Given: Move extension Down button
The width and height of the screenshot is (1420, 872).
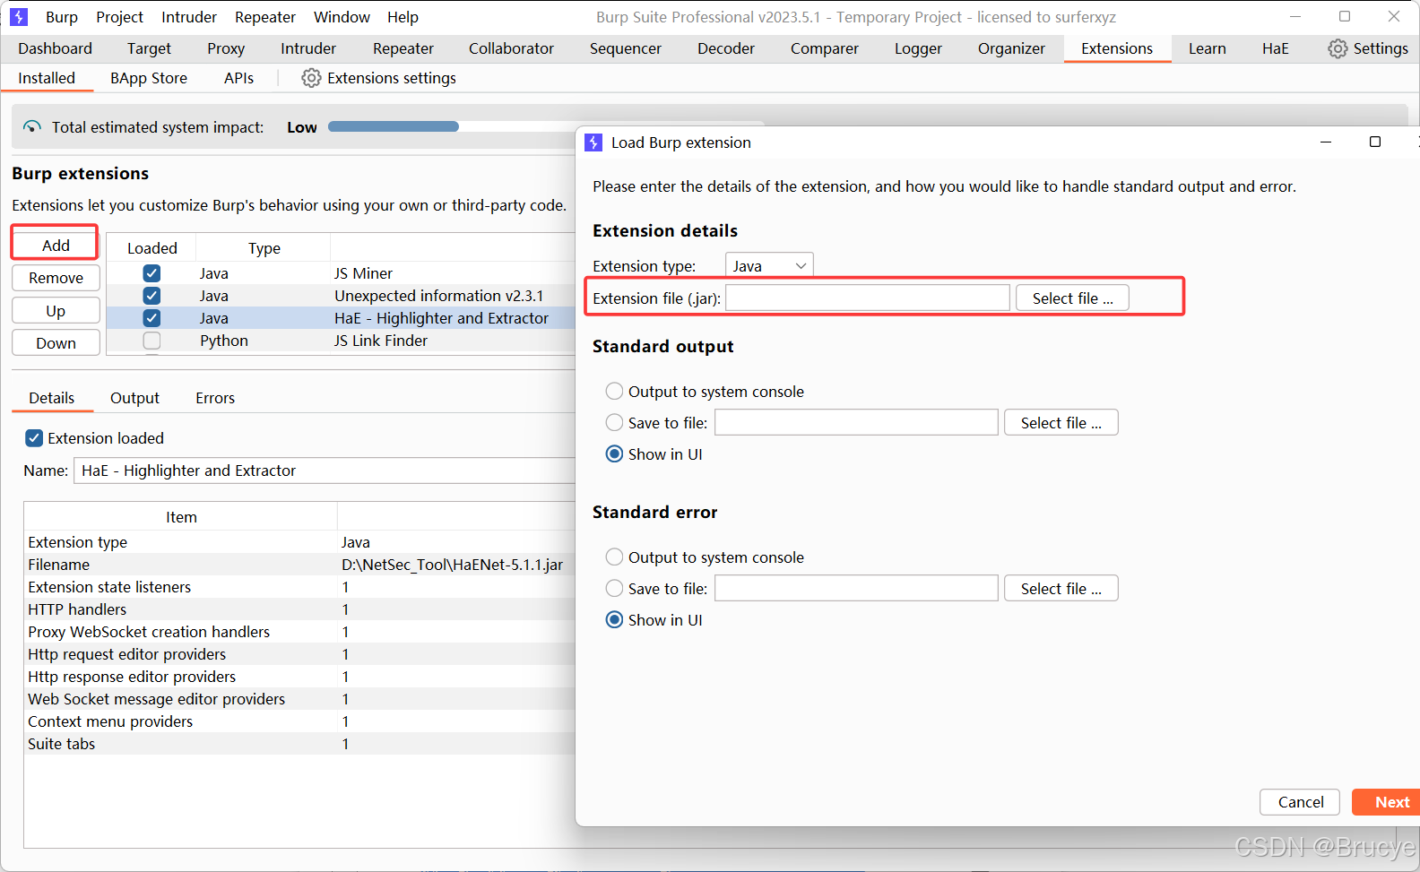Looking at the screenshot, I should (56, 343).
